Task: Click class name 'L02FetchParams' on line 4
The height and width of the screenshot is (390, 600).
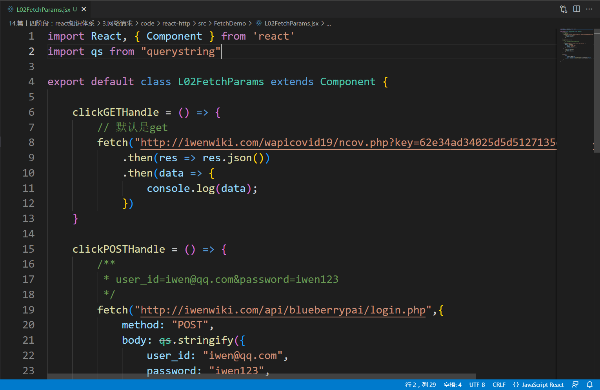Action: click(x=221, y=82)
